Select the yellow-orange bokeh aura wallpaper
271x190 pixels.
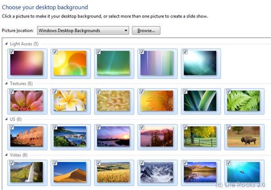(x=70, y=63)
